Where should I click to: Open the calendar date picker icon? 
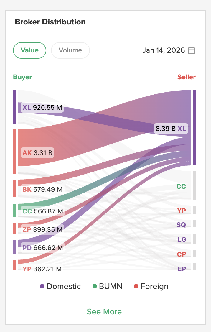click(x=192, y=50)
